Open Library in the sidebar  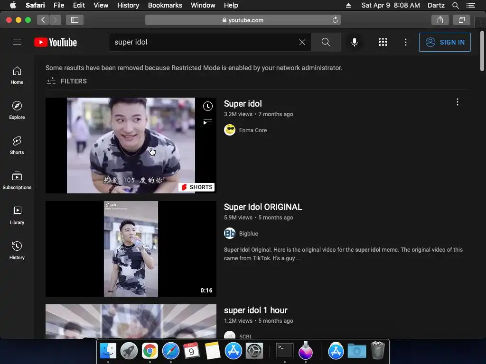click(x=17, y=215)
